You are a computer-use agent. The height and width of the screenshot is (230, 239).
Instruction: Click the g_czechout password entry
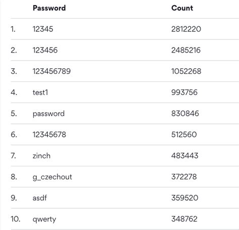tap(52, 177)
